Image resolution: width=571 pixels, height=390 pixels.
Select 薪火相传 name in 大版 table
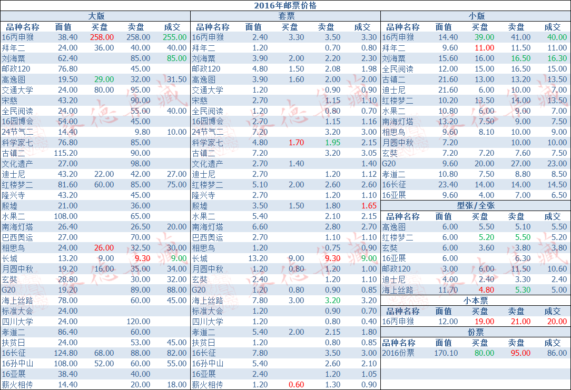[x=17, y=385]
